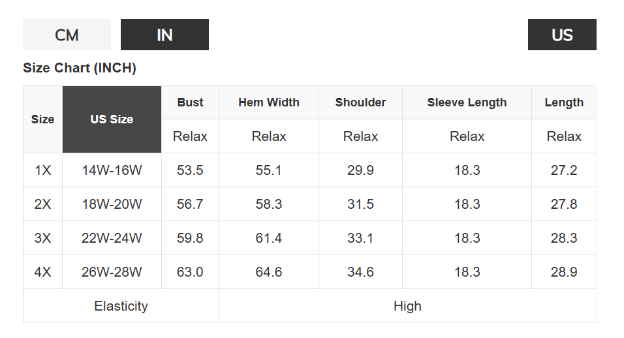Select the Sleeve Length column header
This screenshot has width=624, height=338.
click(x=467, y=102)
